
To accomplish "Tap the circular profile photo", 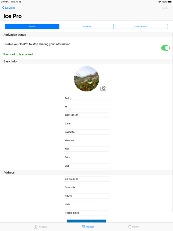I will (86, 79).
